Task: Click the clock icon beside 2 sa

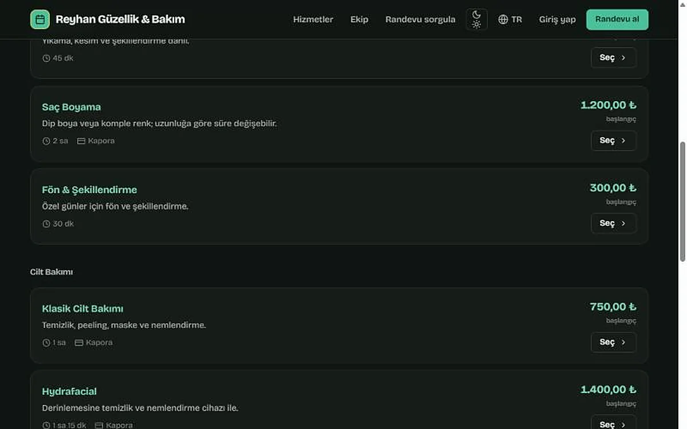Action: (46, 141)
